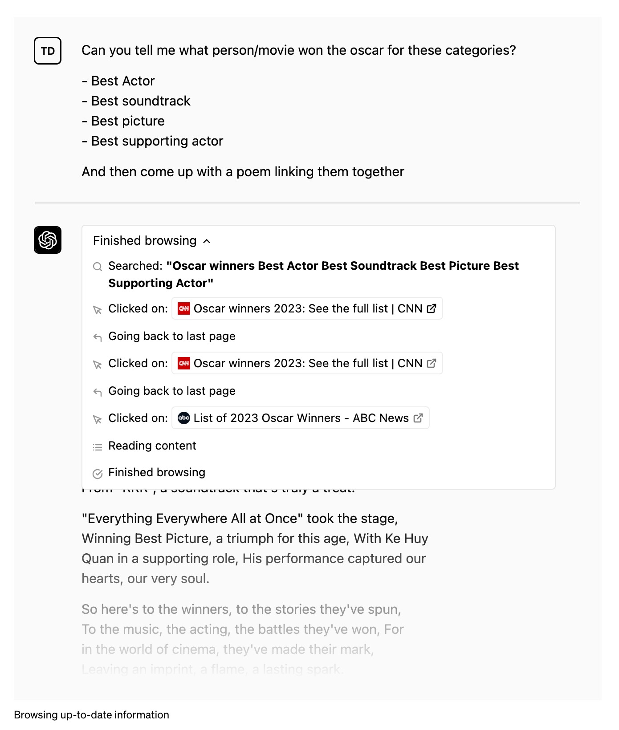Click the first Going back arrow icon

(x=98, y=337)
